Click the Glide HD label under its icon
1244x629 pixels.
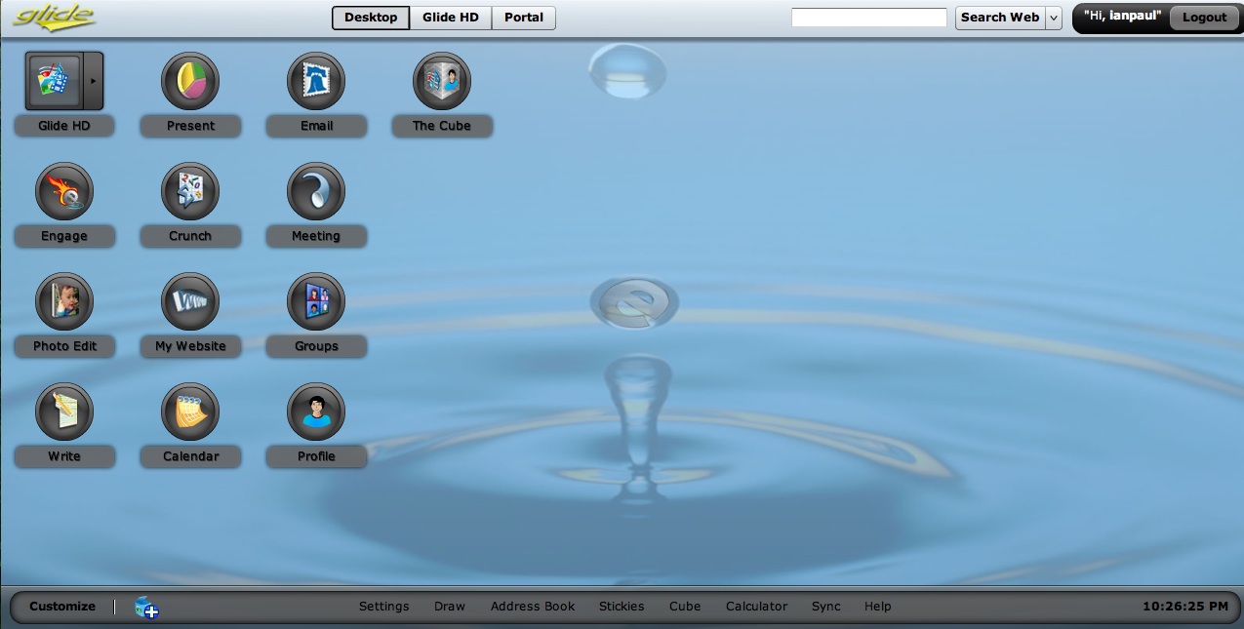(64, 126)
